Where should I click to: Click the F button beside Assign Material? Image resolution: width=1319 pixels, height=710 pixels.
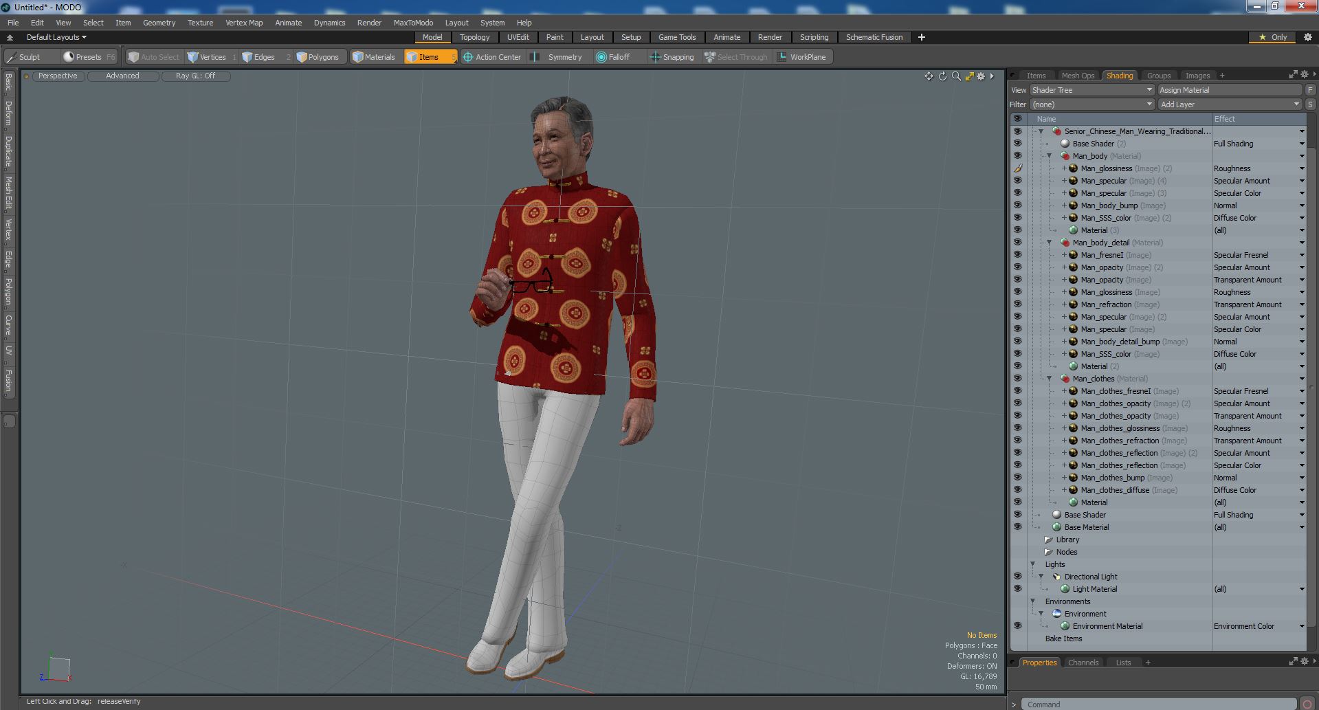tap(1310, 90)
